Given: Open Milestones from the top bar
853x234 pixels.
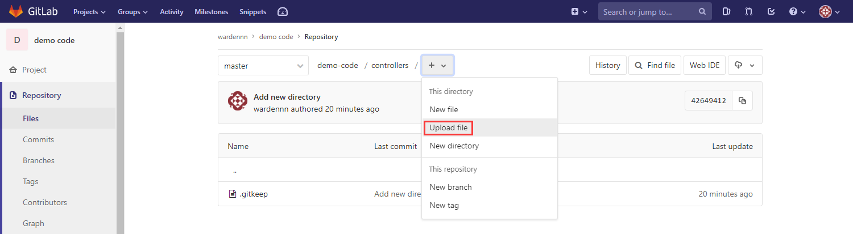Looking at the screenshot, I should pyautogui.click(x=211, y=11).
